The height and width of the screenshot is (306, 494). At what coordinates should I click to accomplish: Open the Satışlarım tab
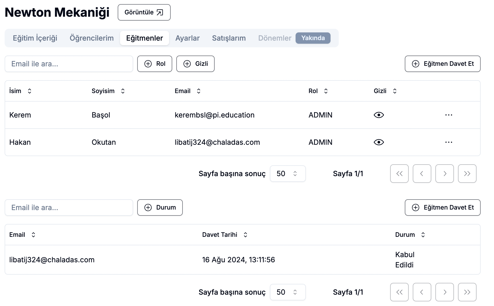(228, 38)
